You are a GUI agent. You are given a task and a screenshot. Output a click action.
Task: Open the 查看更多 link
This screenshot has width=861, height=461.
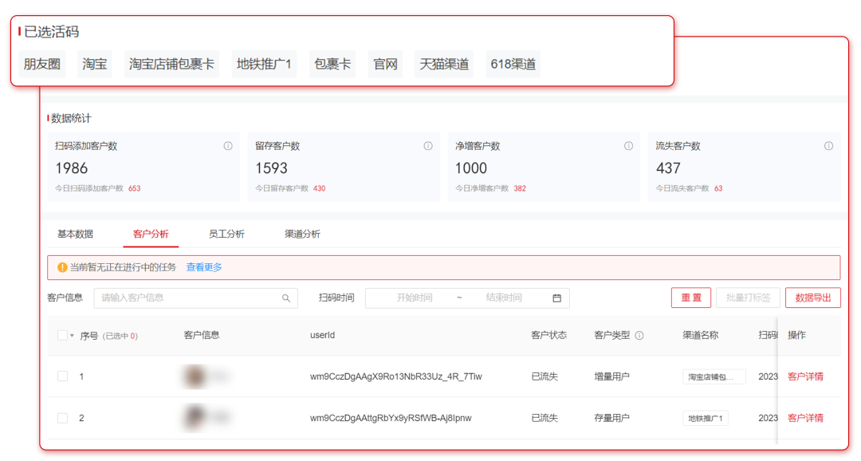click(x=204, y=267)
